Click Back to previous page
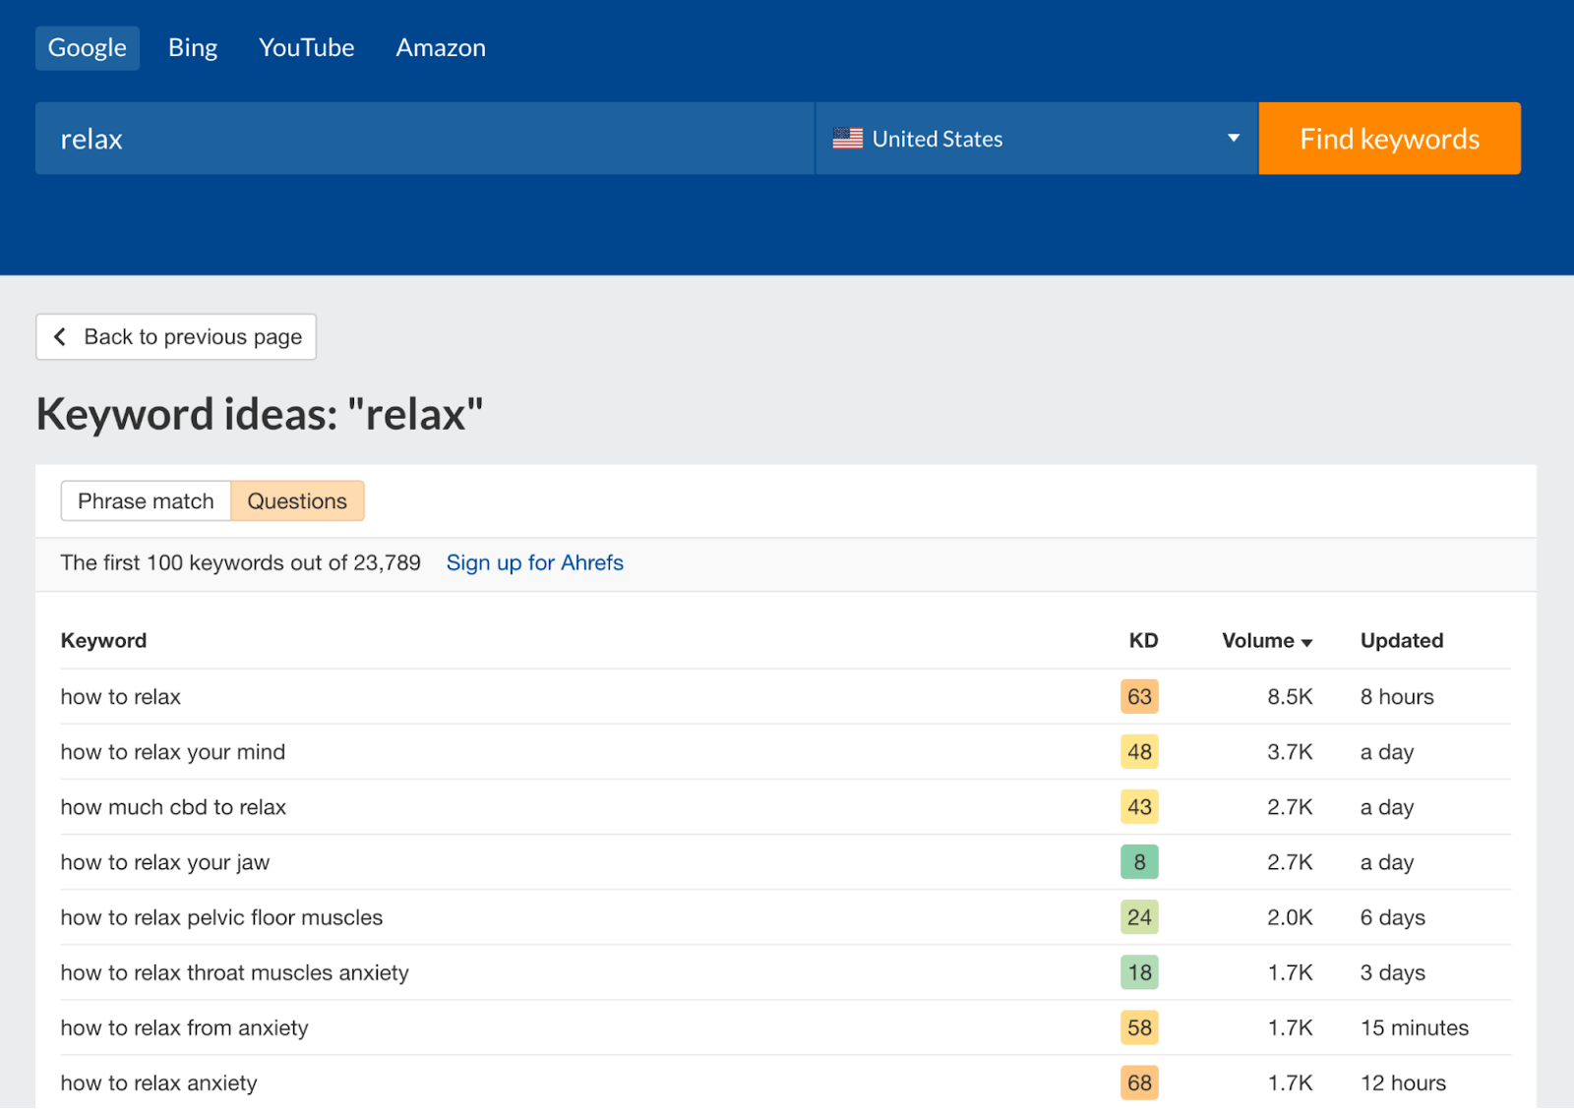This screenshot has width=1574, height=1109. coord(175,337)
